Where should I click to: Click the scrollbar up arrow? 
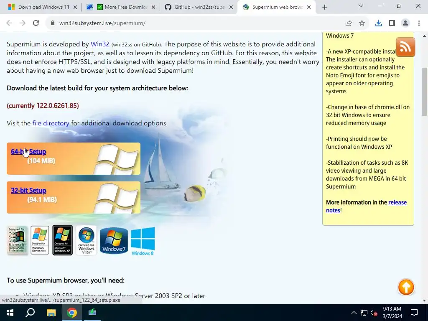point(425,36)
